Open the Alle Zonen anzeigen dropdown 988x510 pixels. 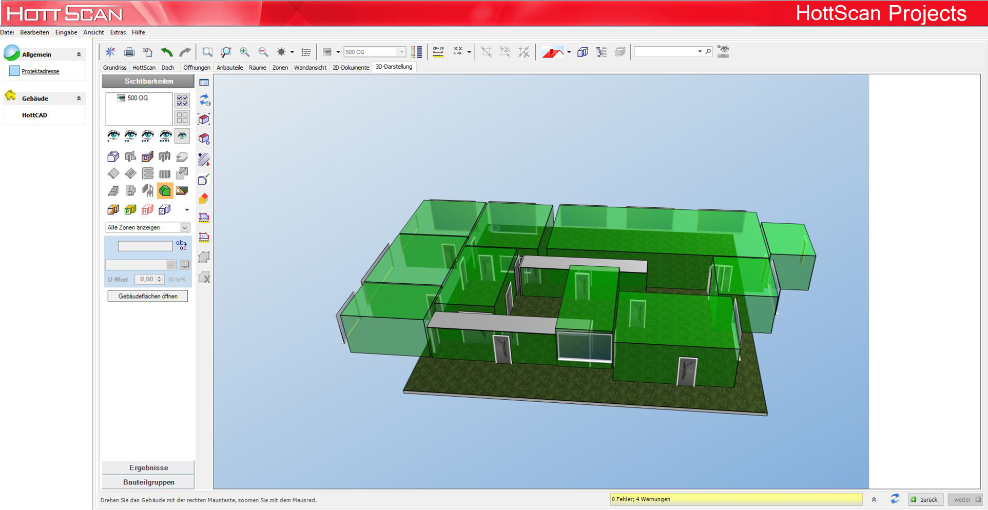(185, 227)
